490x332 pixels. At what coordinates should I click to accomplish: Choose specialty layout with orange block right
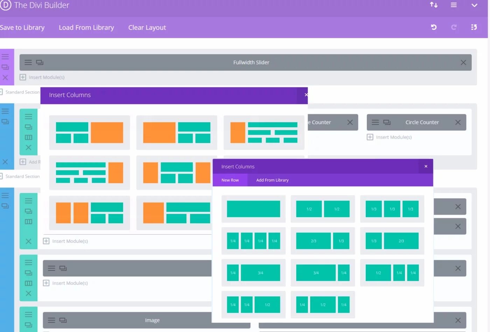point(90,132)
